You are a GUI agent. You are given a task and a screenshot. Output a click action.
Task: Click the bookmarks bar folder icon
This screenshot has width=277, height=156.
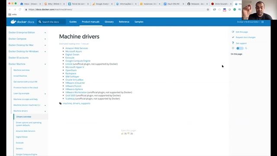(x=10, y=14)
